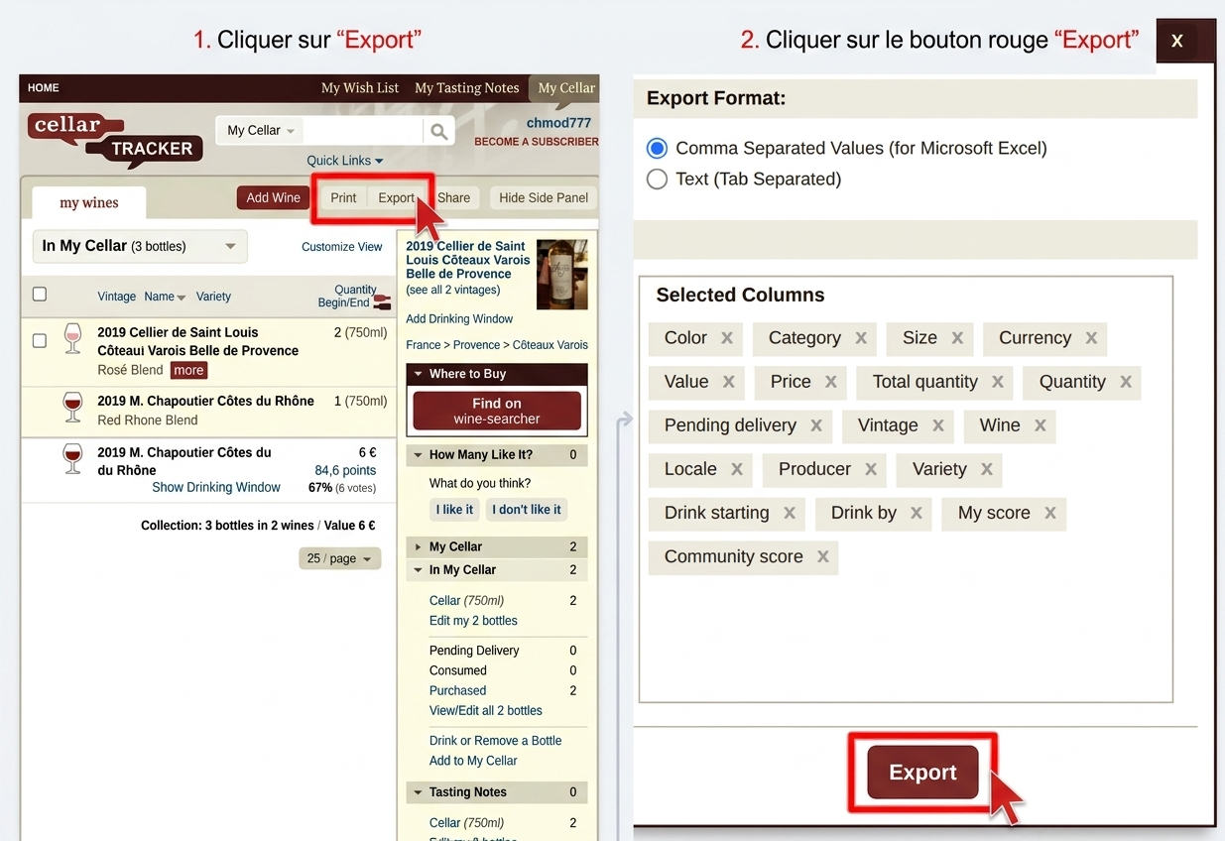Open the In My Cellar (3 bottles) dropdown
1225x841 pixels.
pyautogui.click(x=139, y=245)
